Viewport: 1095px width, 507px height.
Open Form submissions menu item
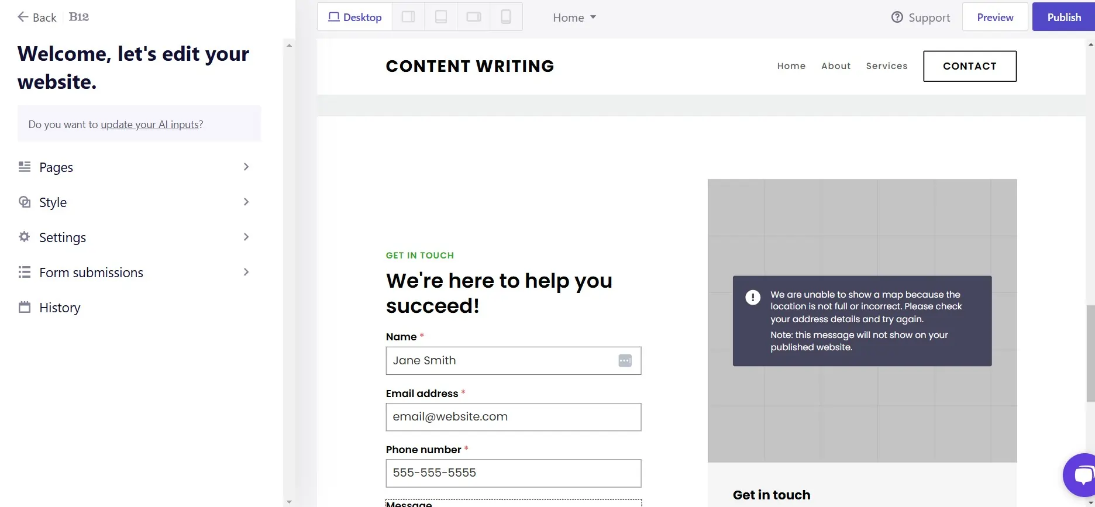[135, 273]
